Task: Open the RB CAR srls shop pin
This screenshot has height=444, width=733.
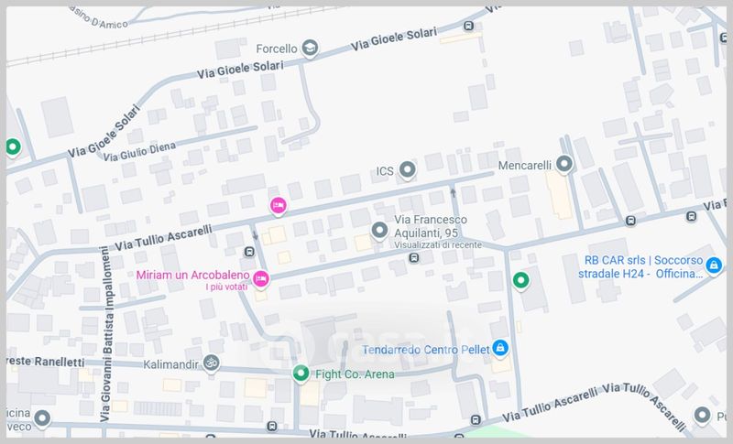Action: coord(714,266)
